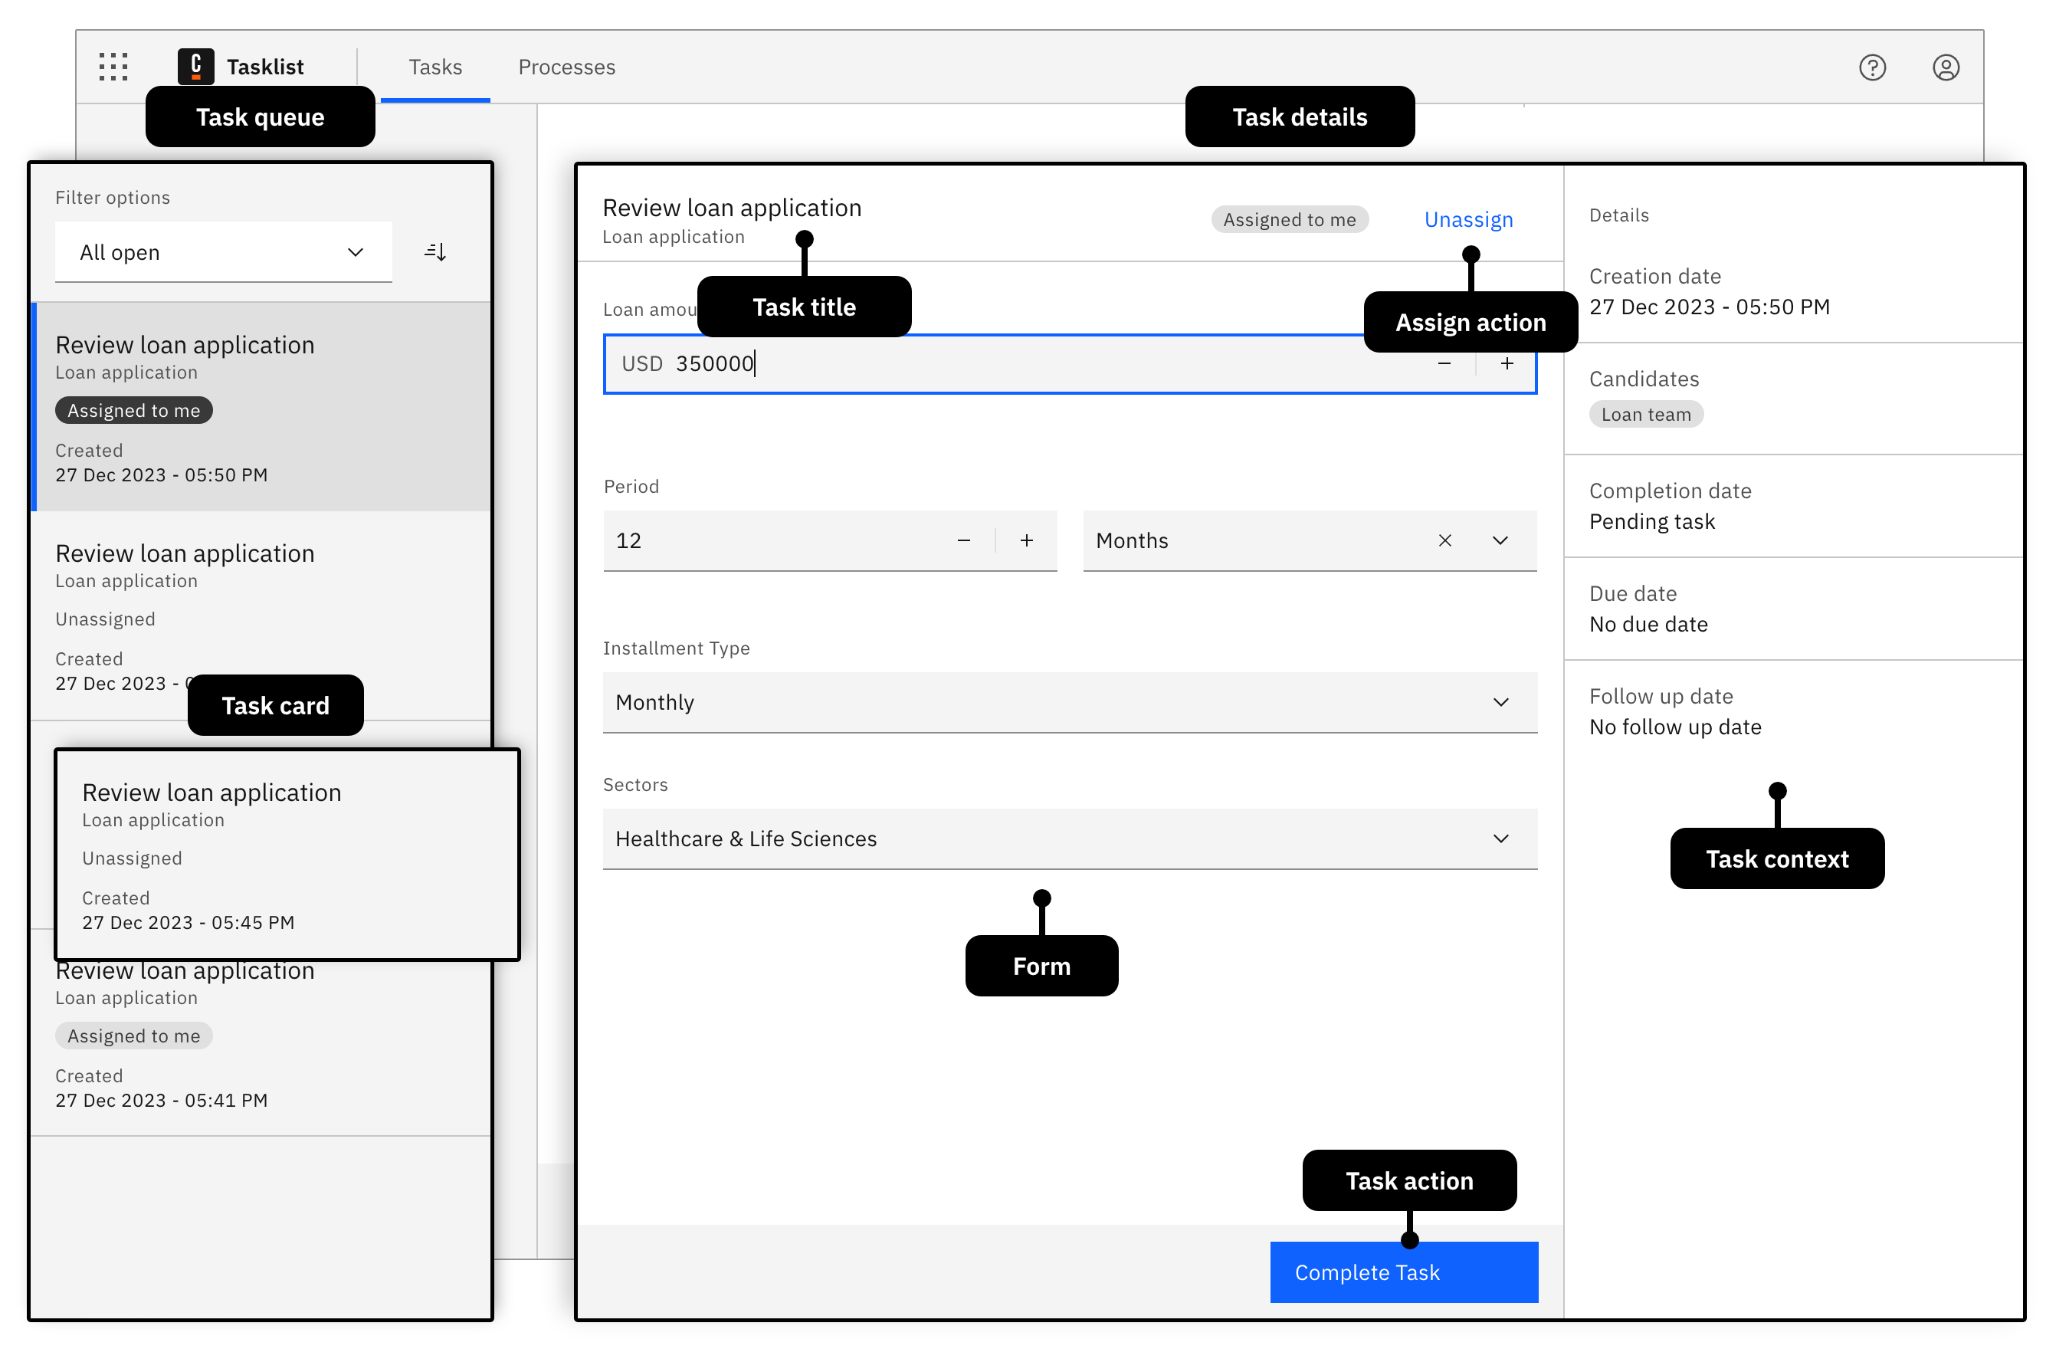Increase the loan amount with plus button
Viewport: 2046px width, 1349px height.
click(1507, 364)
